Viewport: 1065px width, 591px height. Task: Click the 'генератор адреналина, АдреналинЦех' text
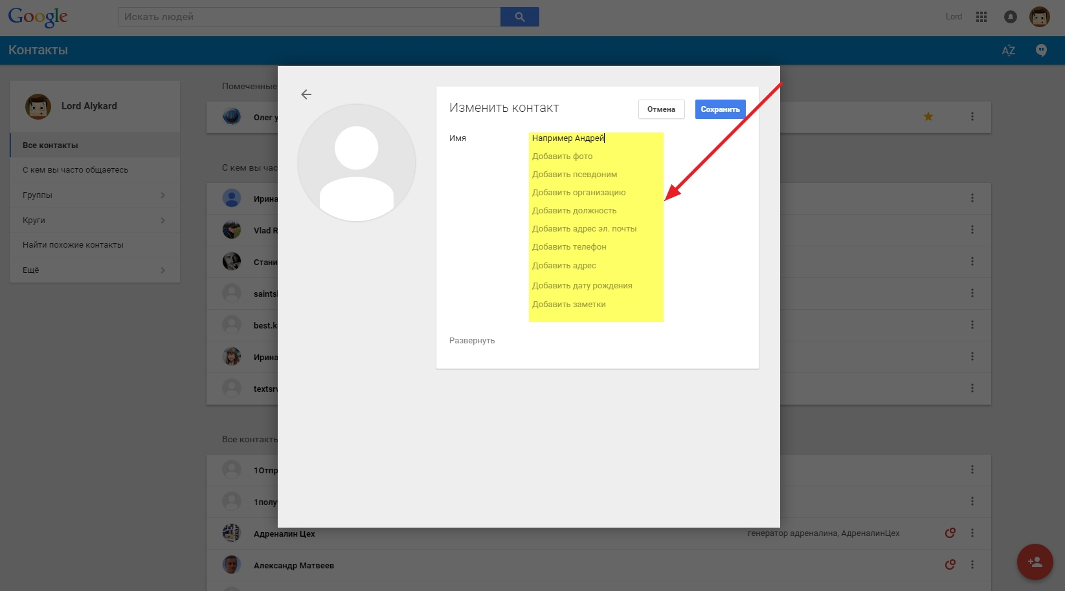(x=824, y=533)
